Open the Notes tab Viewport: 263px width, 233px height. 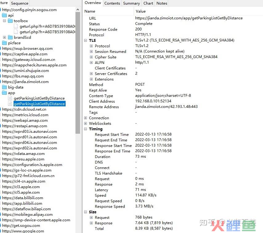[x=162, y=3]
